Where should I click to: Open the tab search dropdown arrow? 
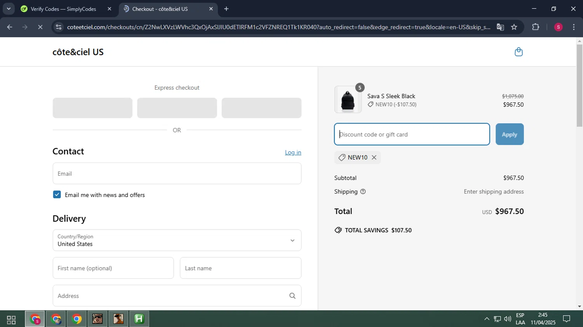9,9
